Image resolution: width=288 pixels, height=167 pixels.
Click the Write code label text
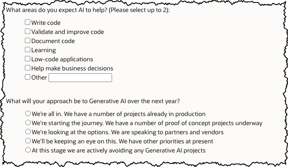46,23
